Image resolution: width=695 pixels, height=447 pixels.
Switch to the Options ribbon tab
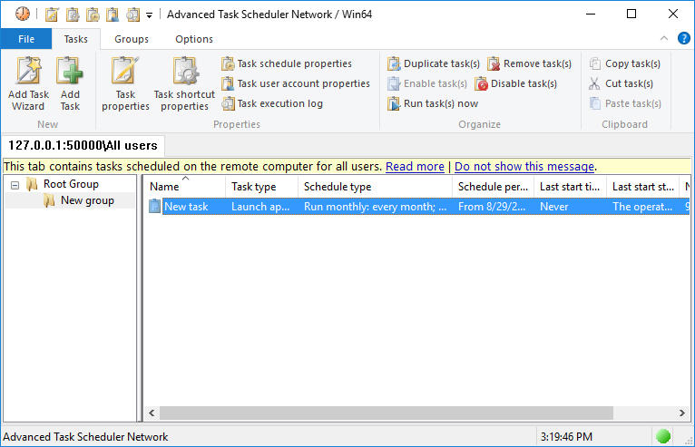point(194,39)
